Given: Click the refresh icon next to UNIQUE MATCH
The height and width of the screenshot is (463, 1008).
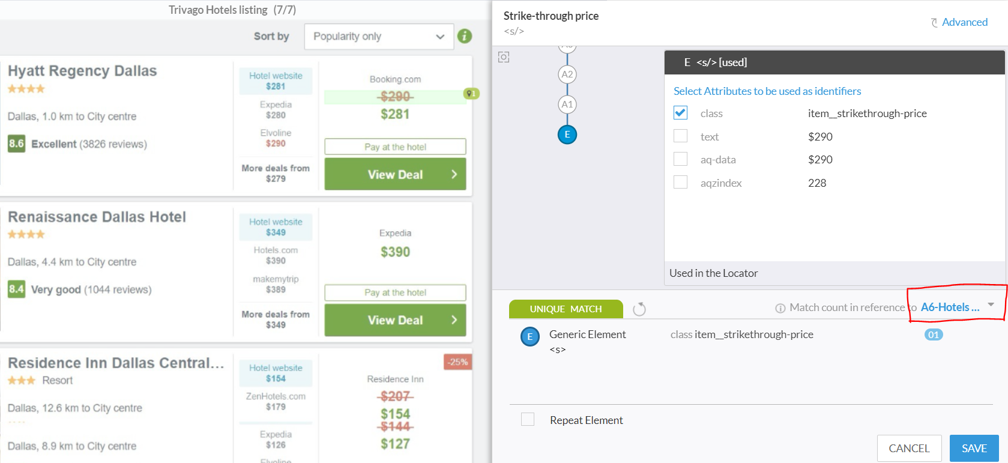Looking at the screenshot, I should tap(639, 309).
